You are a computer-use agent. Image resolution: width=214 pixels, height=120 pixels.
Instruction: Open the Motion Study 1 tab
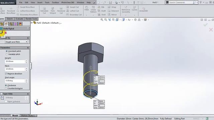(x=28, y=116)
